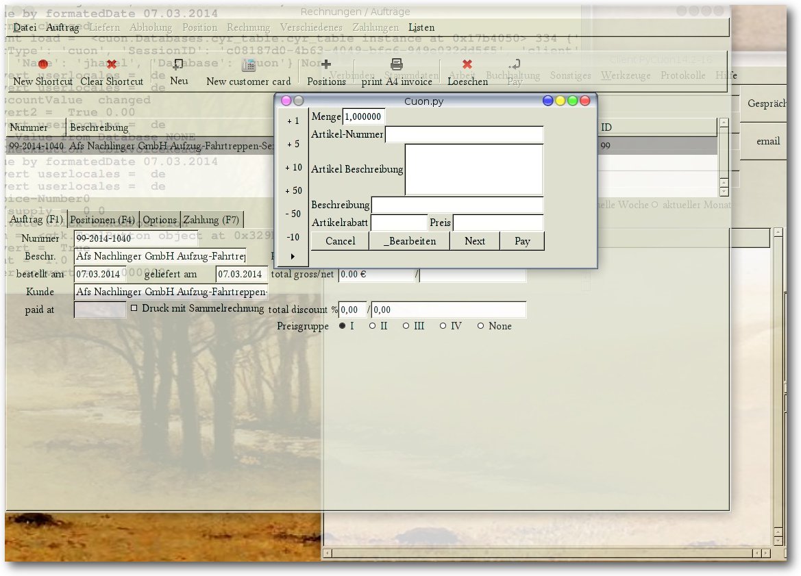
Task: Click Pay in Cuon.py dialog
Action: (522, 241)
